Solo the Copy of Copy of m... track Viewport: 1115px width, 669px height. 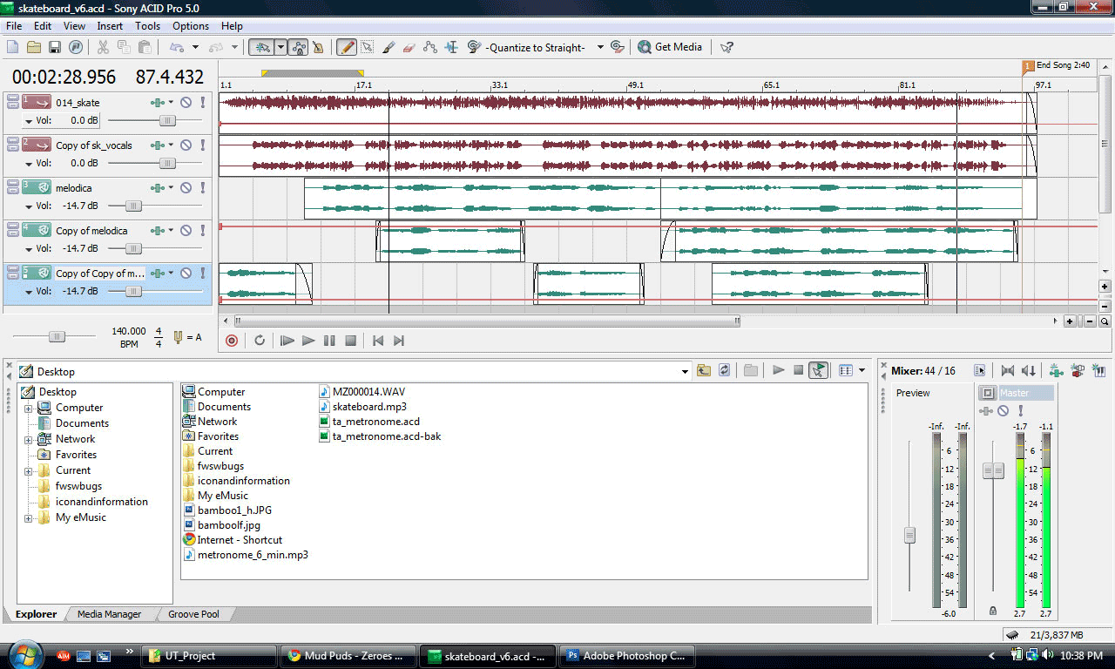pos(203,273)
